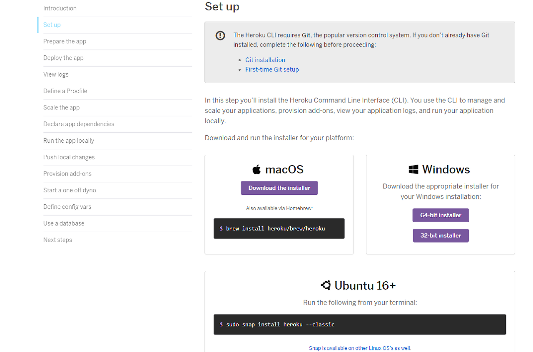Open First-time Git setup link

(x=272, y=69)
